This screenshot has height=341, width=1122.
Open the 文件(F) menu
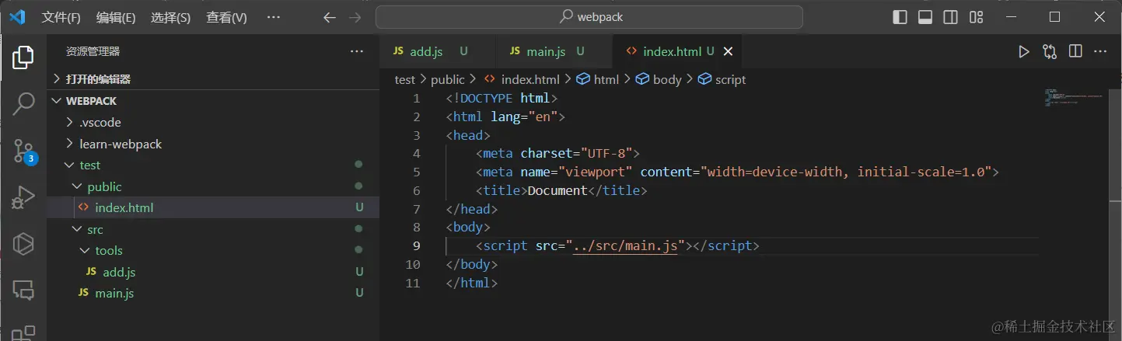tap(61, 17)
